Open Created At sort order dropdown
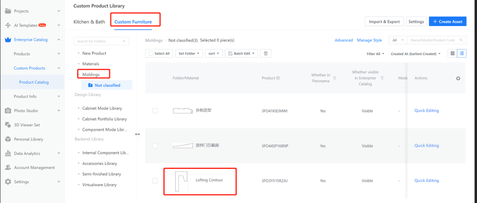Viewport: 477px width, 203px height. pyautogui.click(x=416, y=54)
